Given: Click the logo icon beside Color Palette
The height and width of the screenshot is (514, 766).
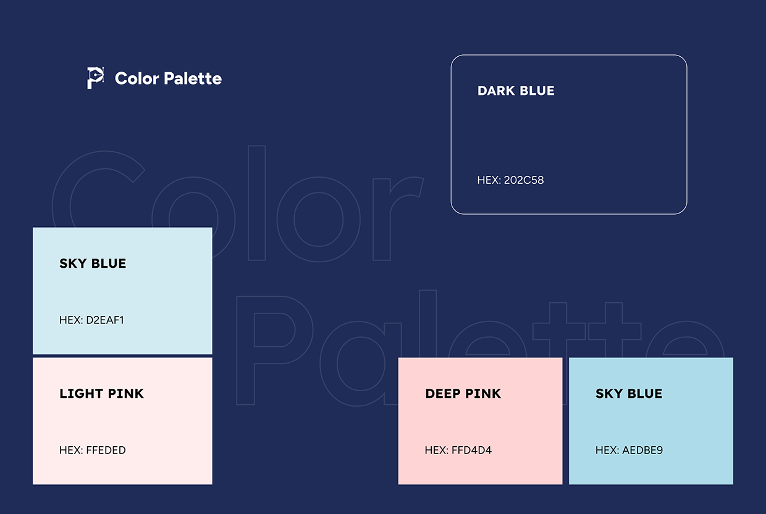Looking at the screenshot, I should point(95,78).
